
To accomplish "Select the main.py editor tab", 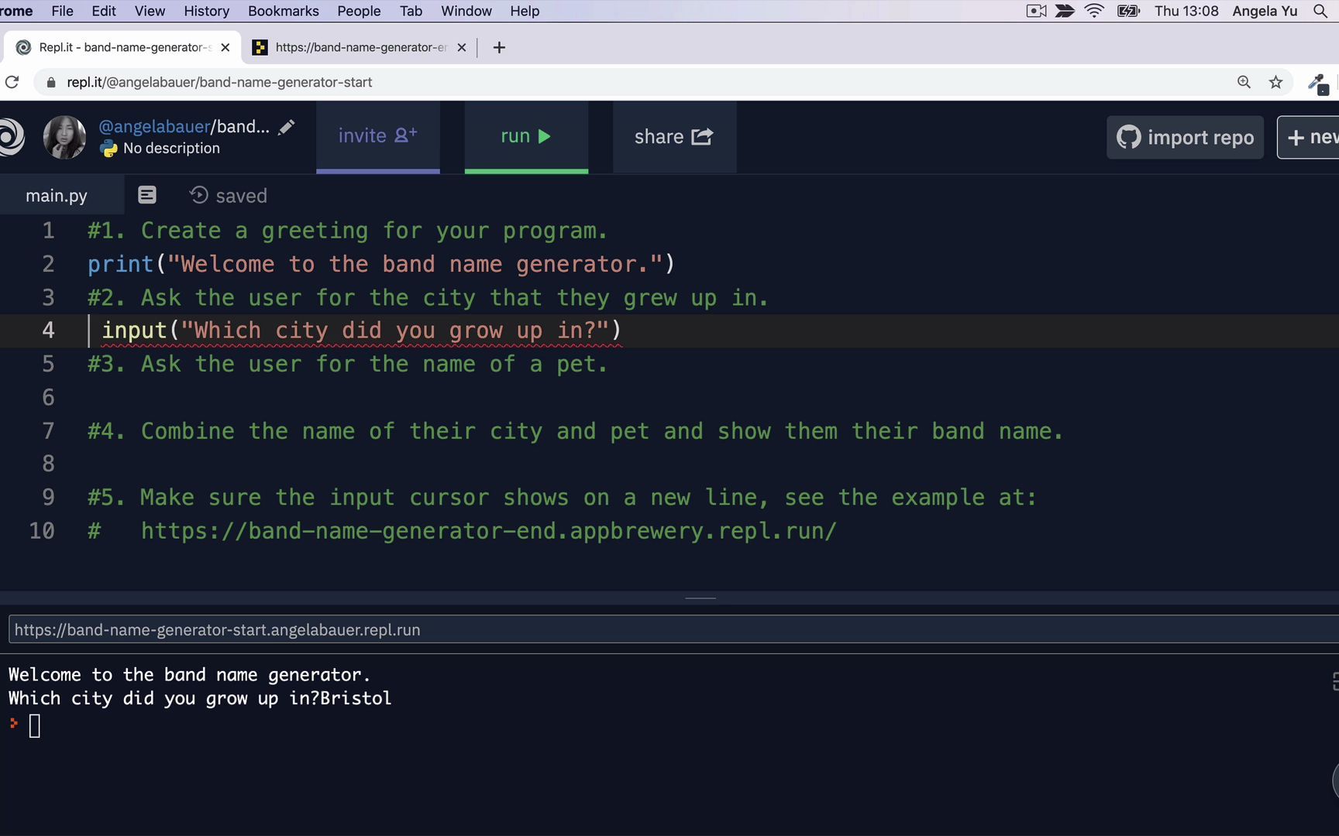I will pos(56,195).
